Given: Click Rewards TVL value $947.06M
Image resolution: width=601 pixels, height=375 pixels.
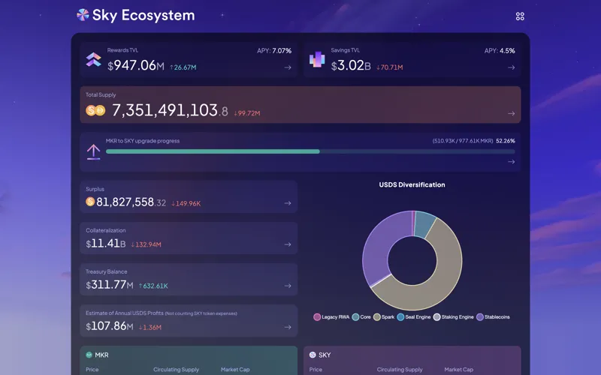Looking at the screenshot, I should [x=136, y=65].
